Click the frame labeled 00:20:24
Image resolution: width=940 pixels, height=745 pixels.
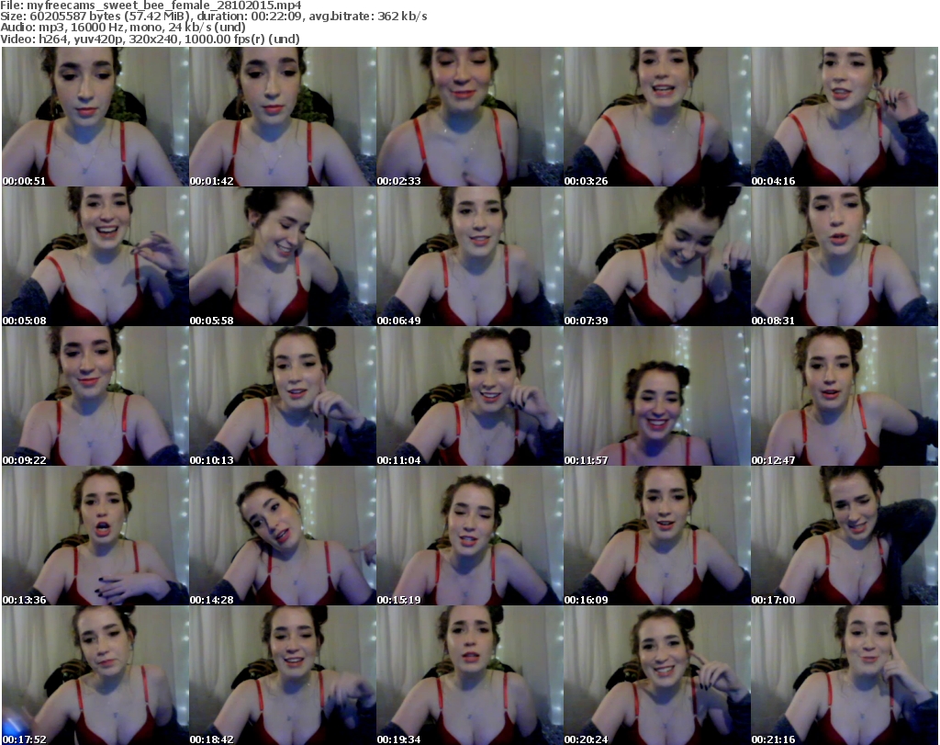657,675
